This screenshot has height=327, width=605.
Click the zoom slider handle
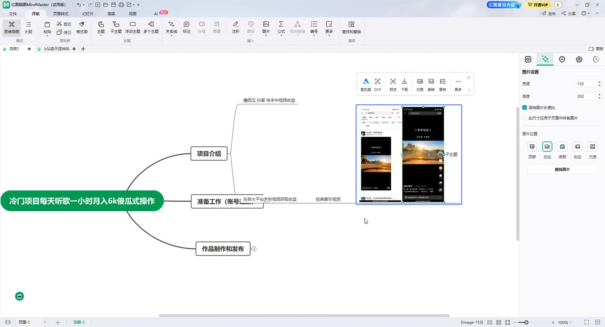(x=526, y=323)
